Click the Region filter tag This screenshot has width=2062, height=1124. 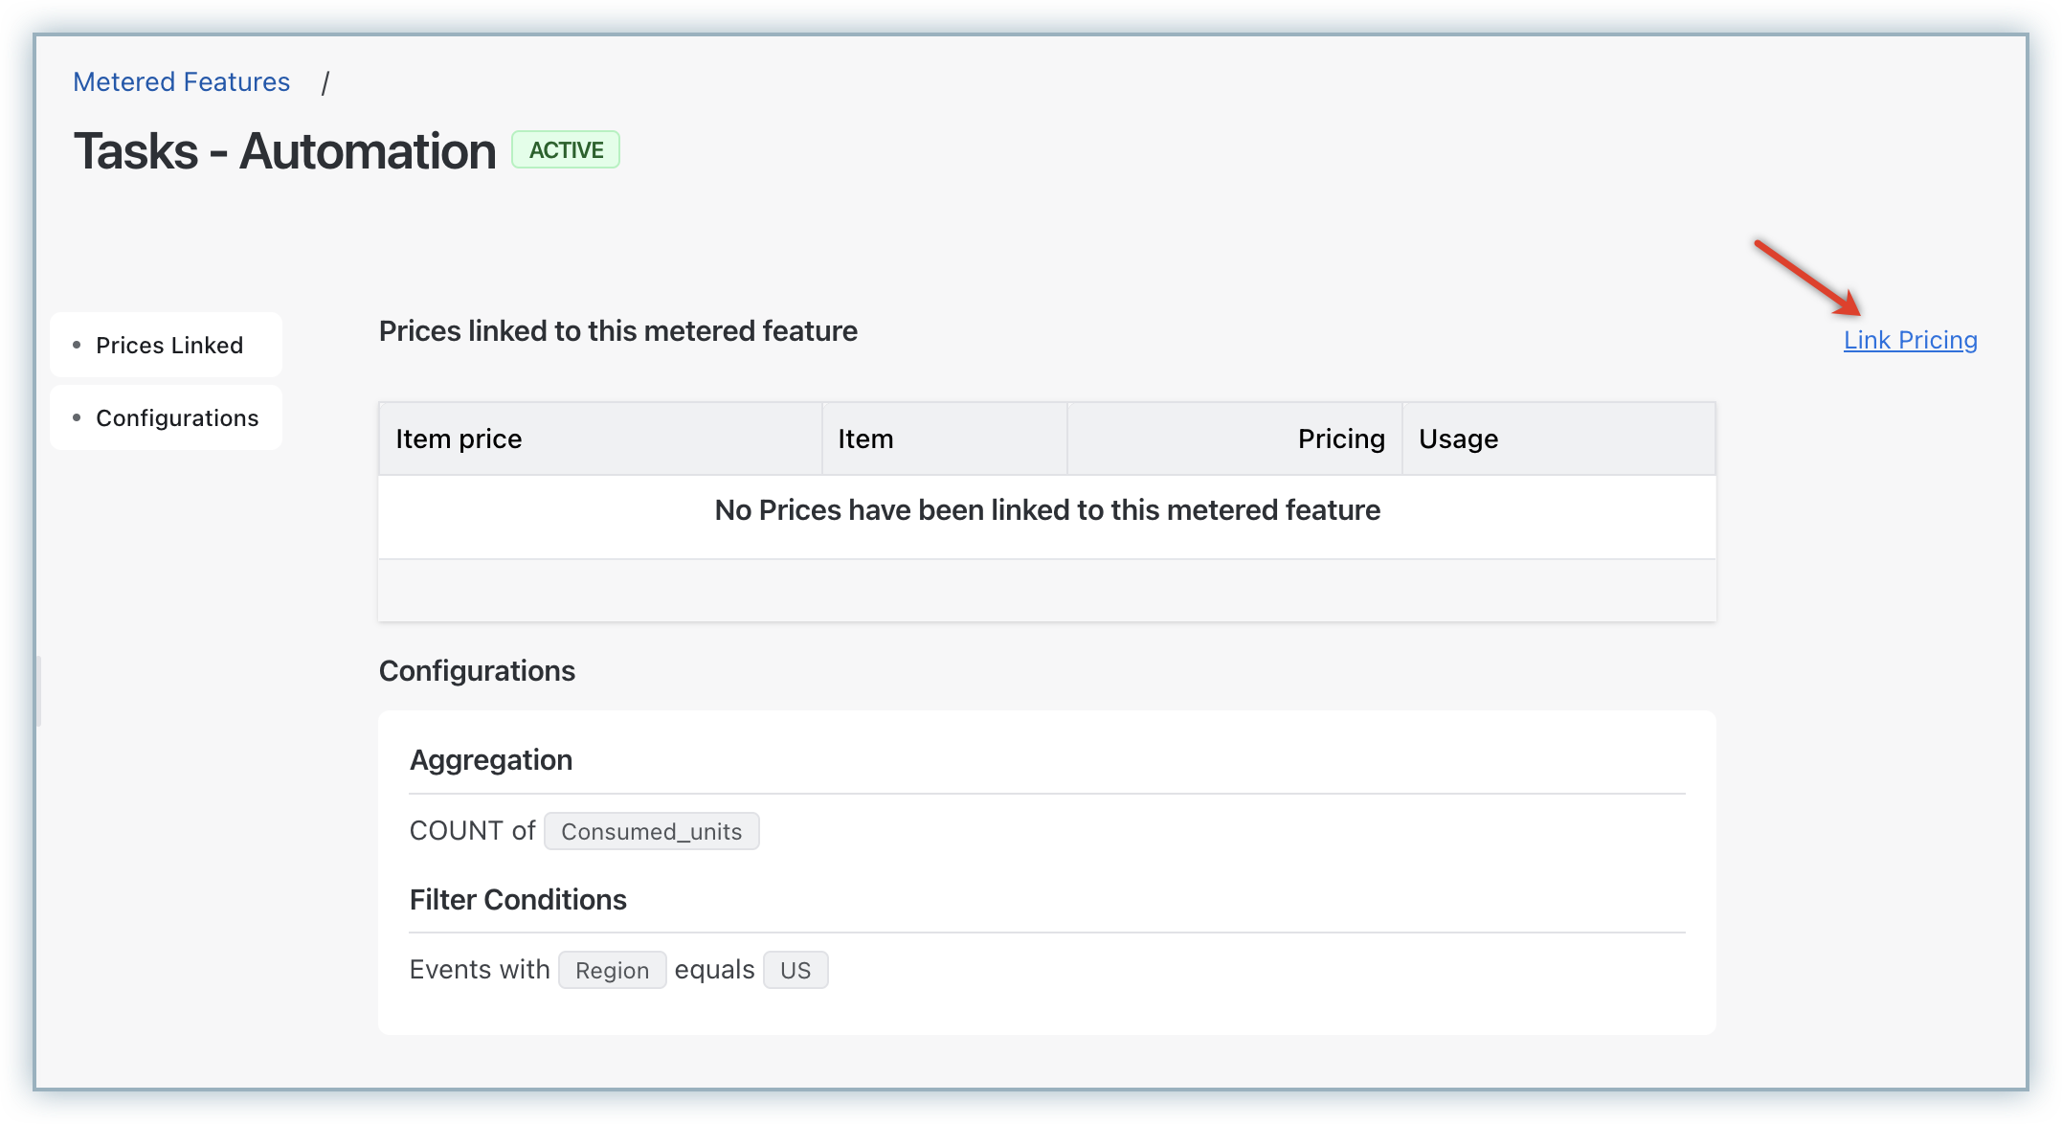(612, 971)
